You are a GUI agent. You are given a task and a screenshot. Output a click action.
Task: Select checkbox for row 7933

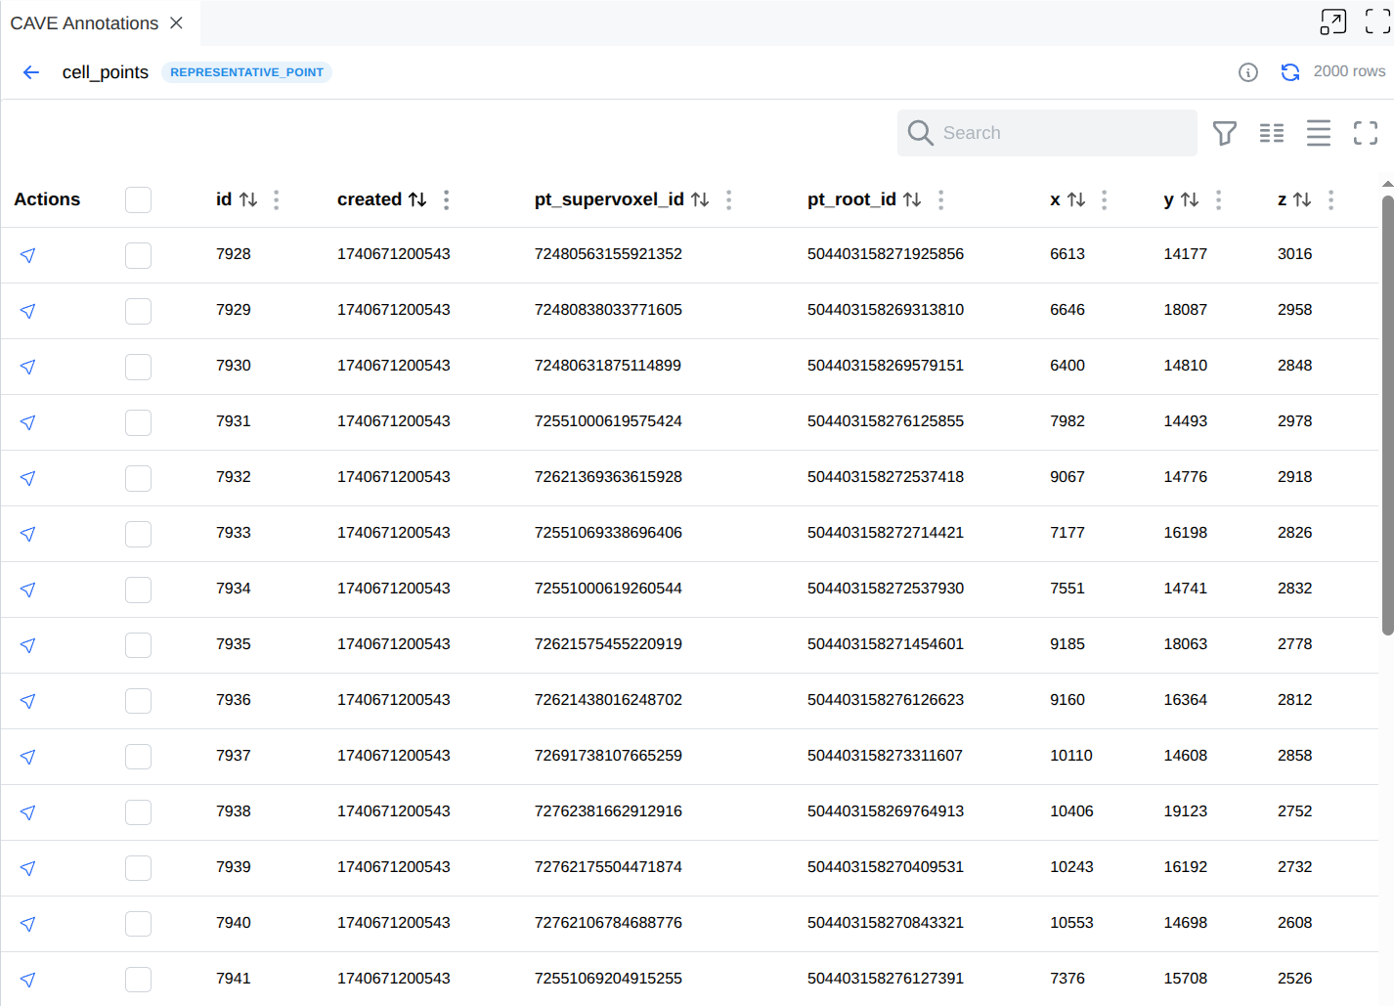[138, 534]
